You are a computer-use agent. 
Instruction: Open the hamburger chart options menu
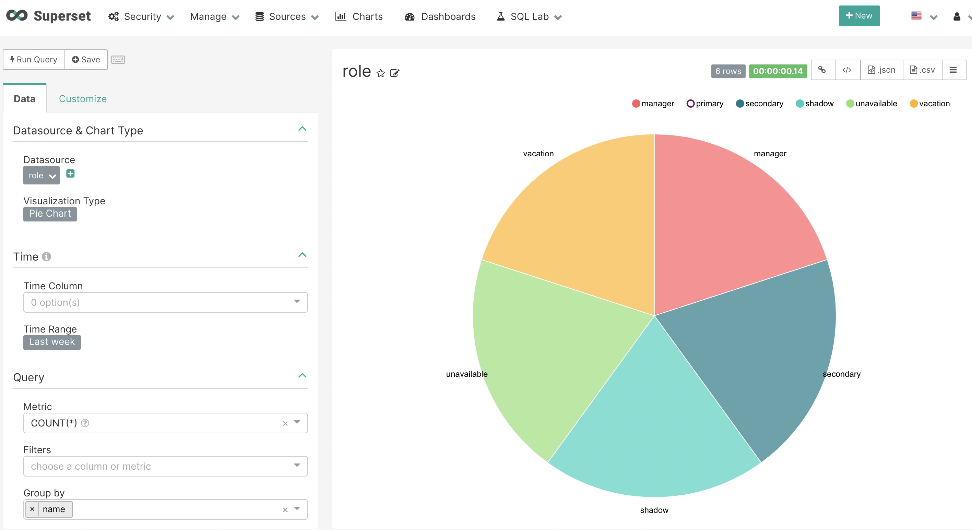[x=953, y=70]
